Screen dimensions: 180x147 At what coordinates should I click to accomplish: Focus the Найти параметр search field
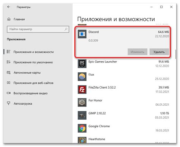point(38,29)
